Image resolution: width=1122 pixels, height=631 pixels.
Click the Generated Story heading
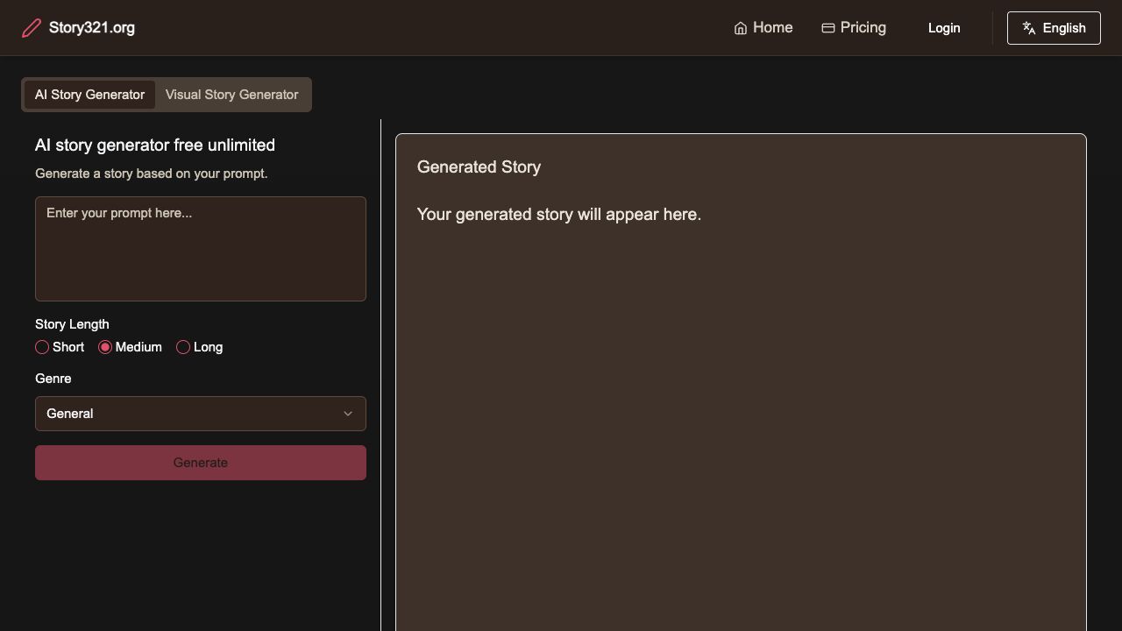479,167
